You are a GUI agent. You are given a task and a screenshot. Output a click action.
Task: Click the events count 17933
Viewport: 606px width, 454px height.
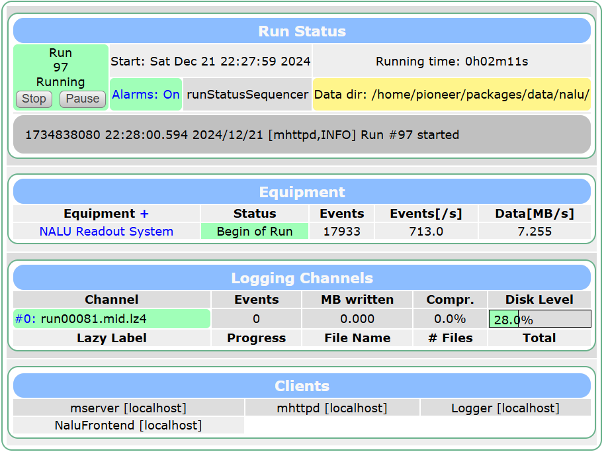(341, 231)
